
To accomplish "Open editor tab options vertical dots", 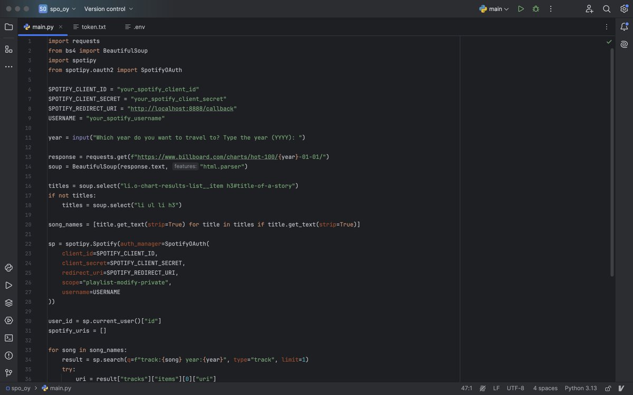I will click(x=606, y=27).
